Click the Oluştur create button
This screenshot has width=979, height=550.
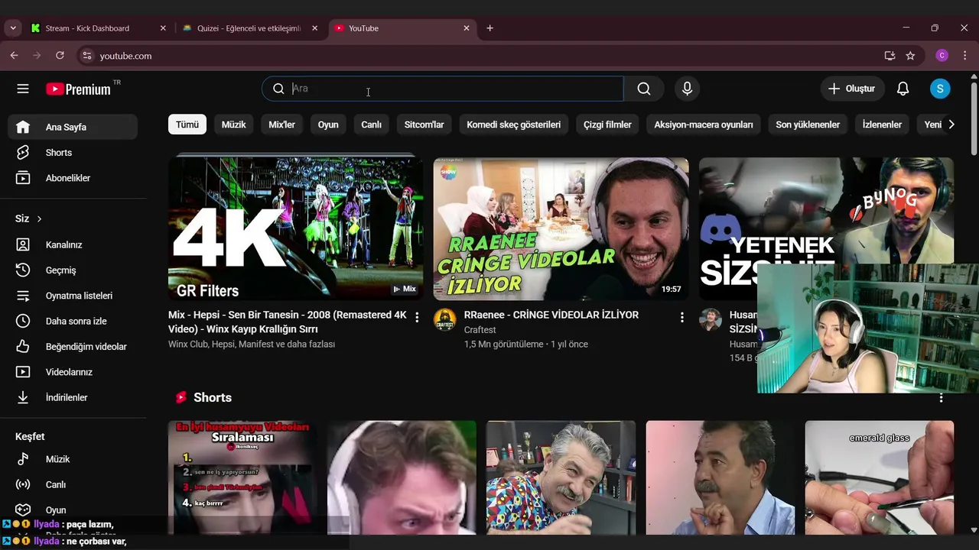(852, 89)
